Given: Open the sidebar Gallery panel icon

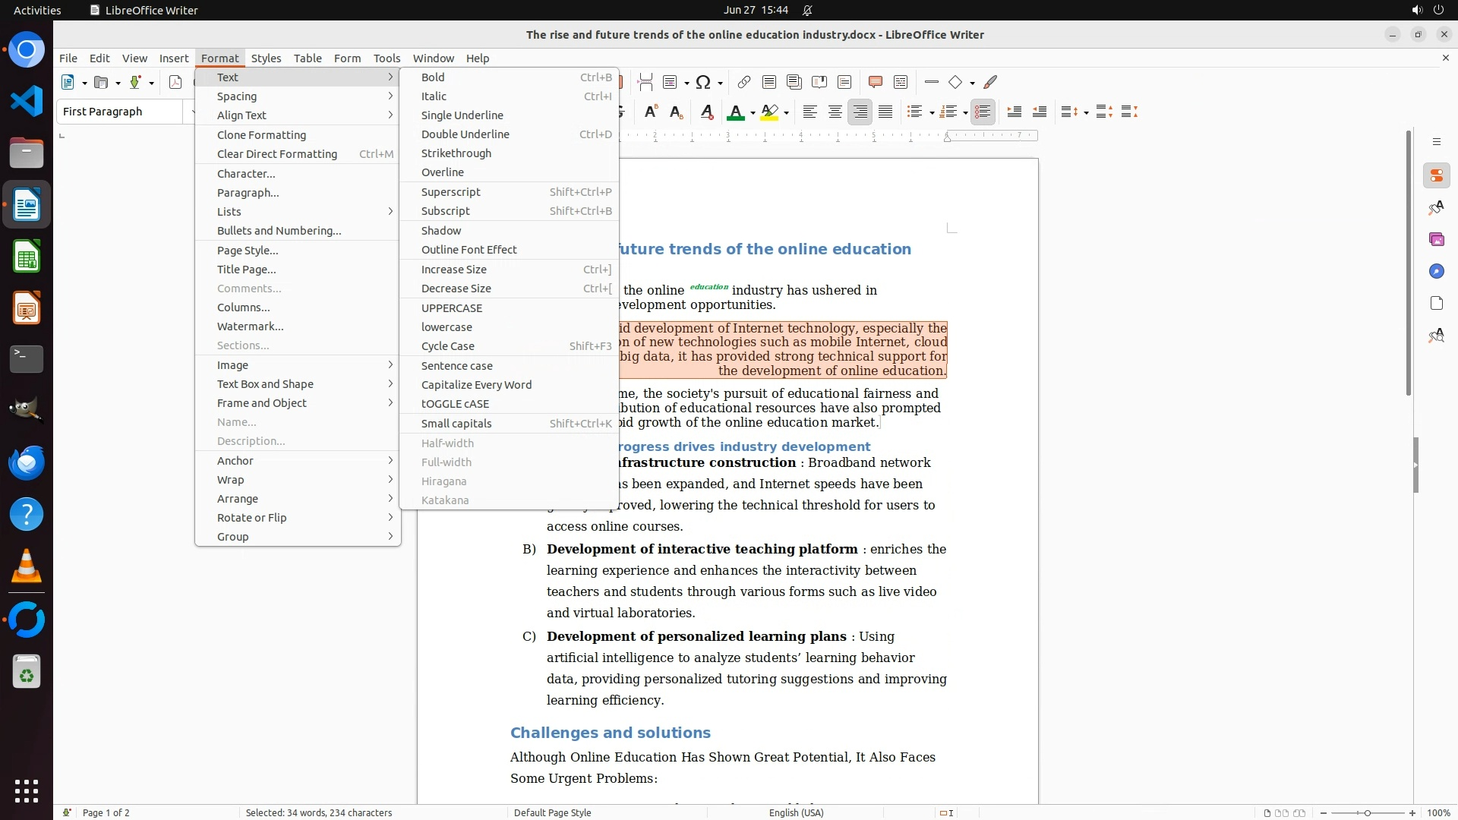Looking at the screenshot, I should (x=1436, y=240).
